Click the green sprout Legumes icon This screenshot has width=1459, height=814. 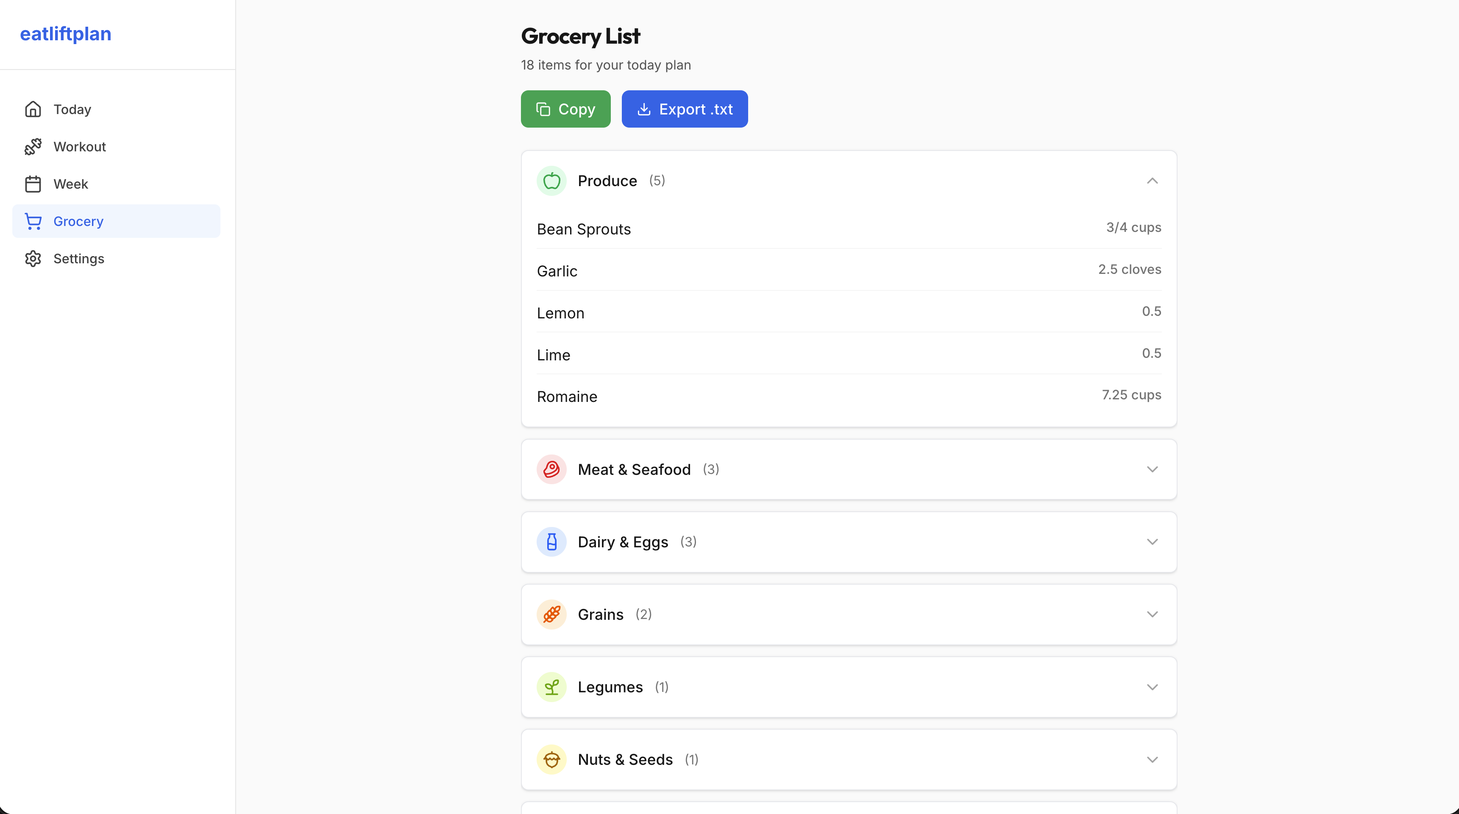pyautogui.click(x=551, y=686)
